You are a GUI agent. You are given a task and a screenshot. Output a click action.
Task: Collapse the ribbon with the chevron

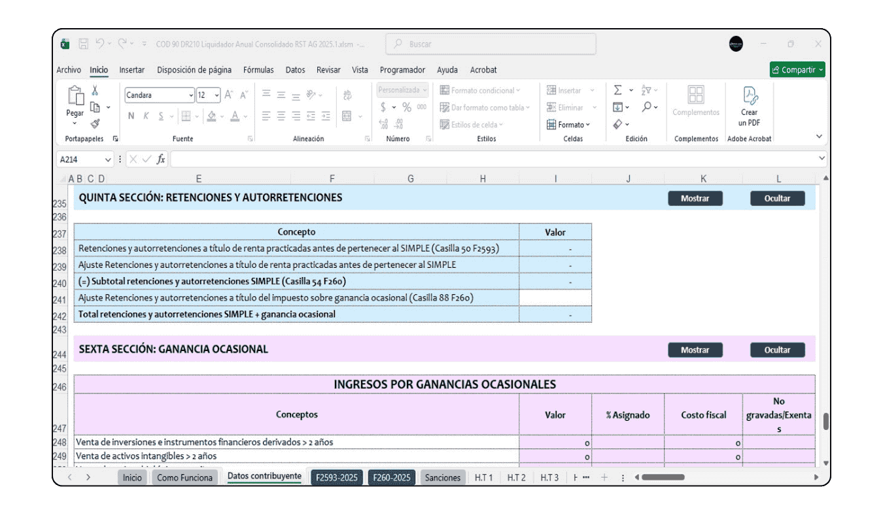coord(819,137)
